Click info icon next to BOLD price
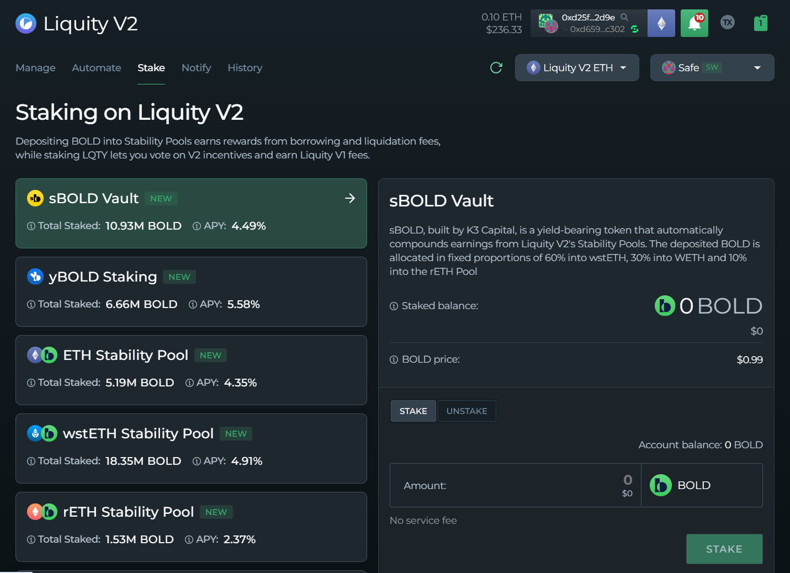The height and width of the screenshot is (573, 790). point(394,360)
